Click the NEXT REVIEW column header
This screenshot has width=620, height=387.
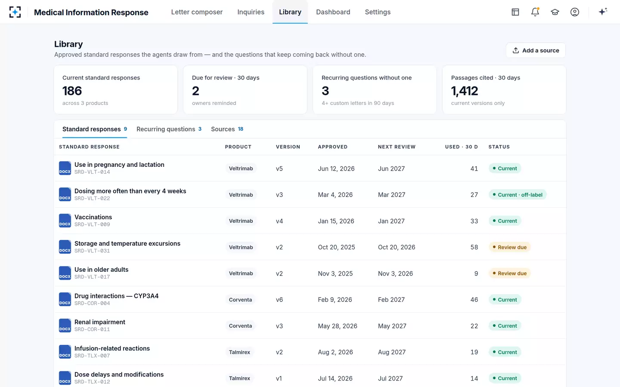tap(397, 147)
